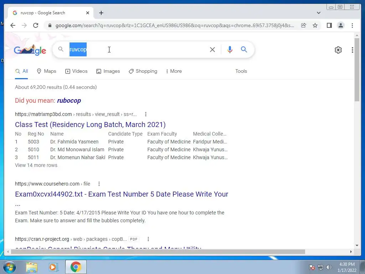Click Dr. Md Monowarul Islam cell

pyautogui.click(x=77, y=149)
